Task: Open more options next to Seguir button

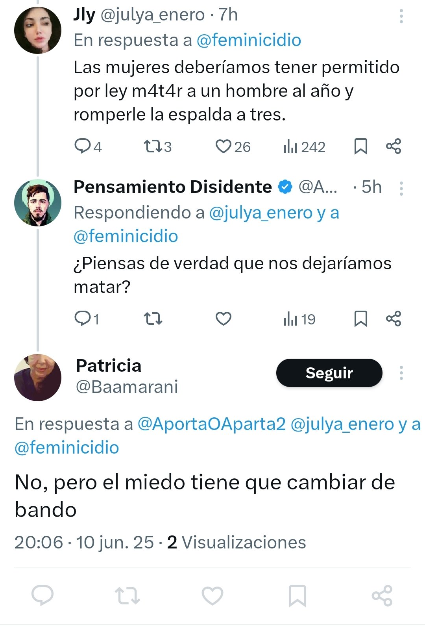Action: [401, 373]
